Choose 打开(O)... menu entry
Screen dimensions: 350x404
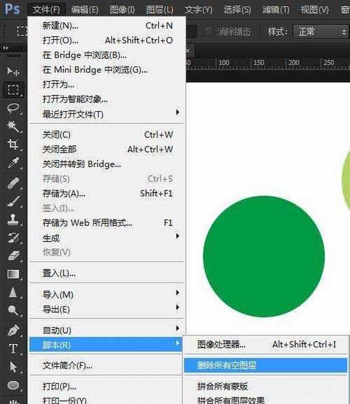[107, 40]
